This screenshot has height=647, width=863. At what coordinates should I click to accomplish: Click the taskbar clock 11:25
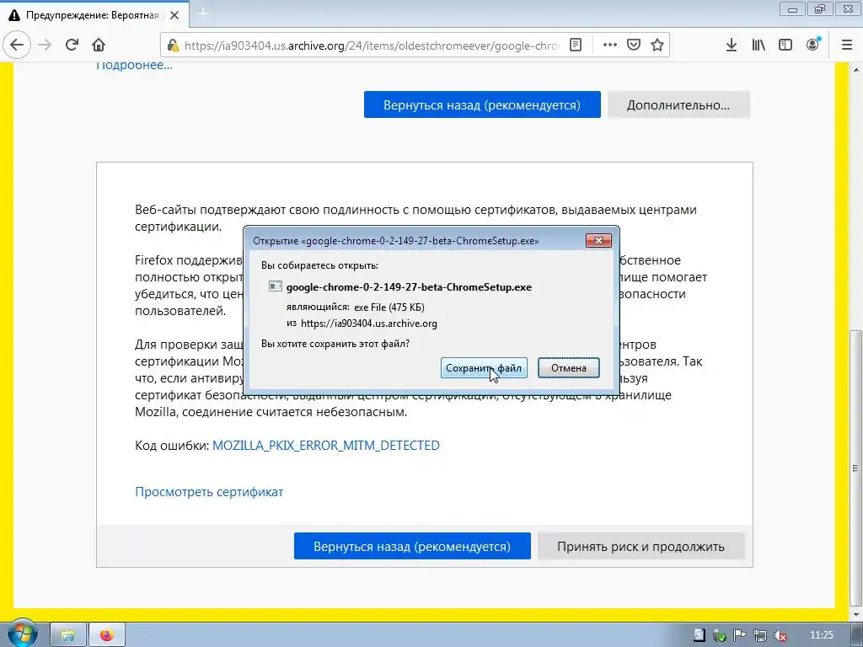(x=821, y=635)
